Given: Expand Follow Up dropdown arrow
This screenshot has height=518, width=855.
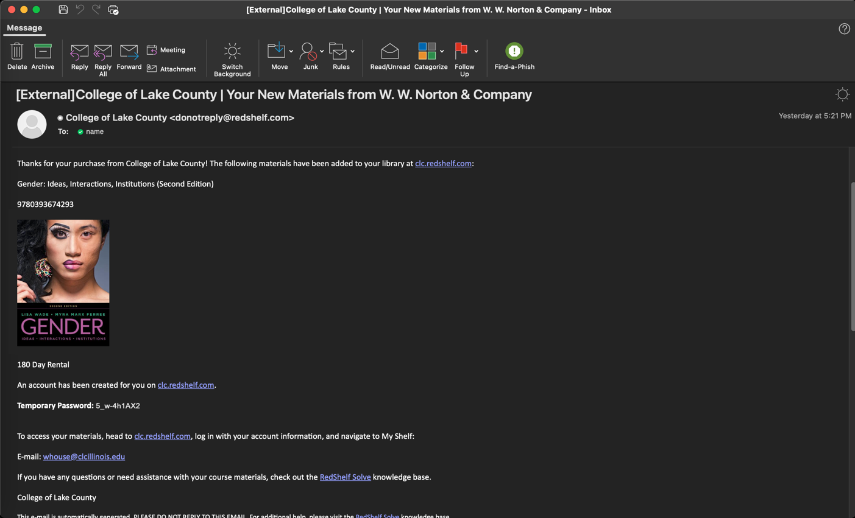Looking at the screenshot, I should [x=477, y=51].
